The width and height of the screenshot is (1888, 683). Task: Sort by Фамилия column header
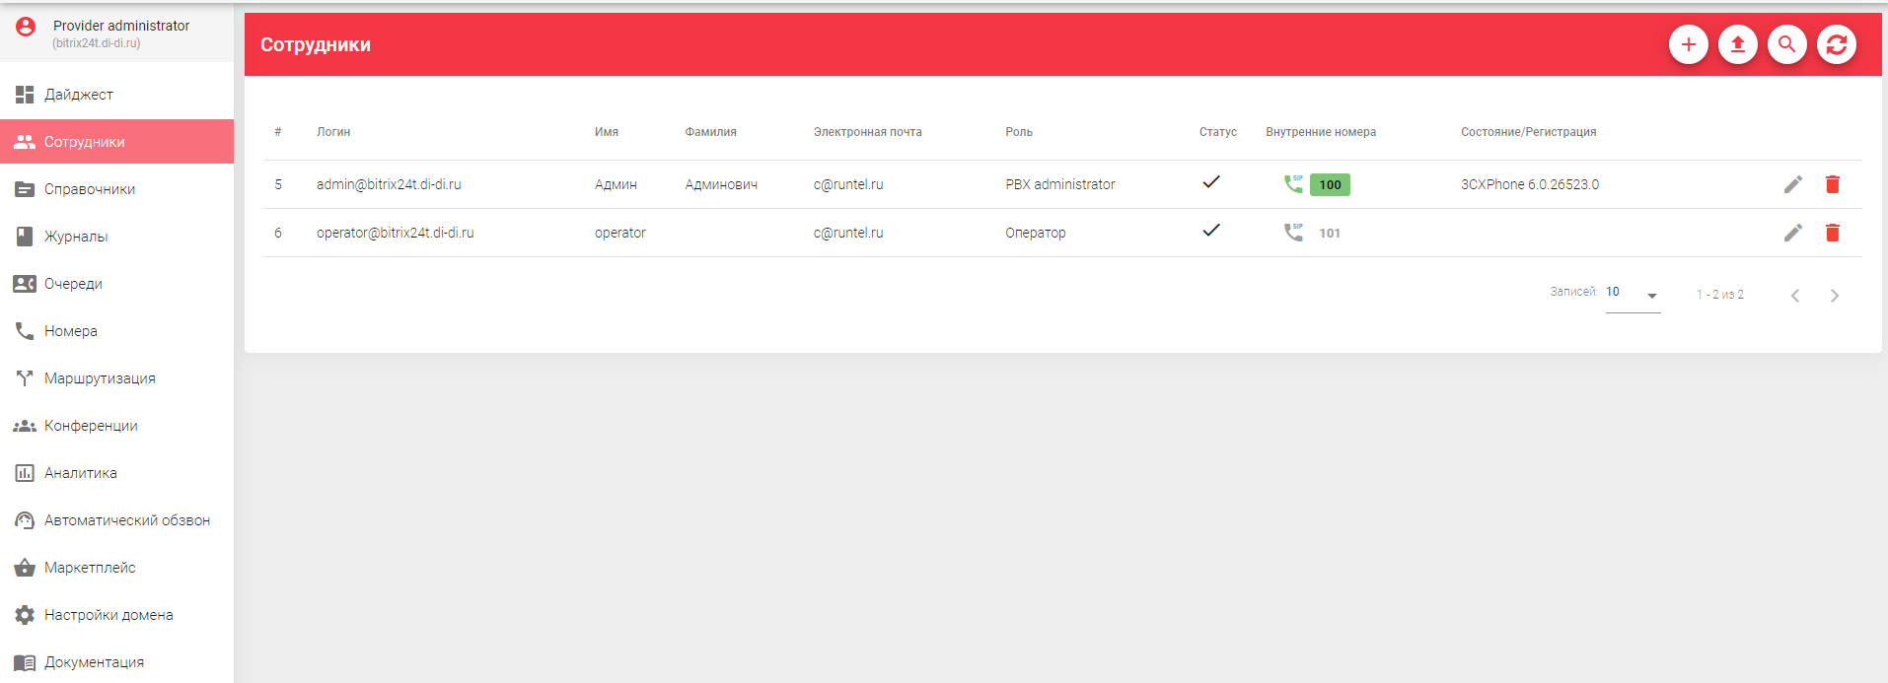710,132
